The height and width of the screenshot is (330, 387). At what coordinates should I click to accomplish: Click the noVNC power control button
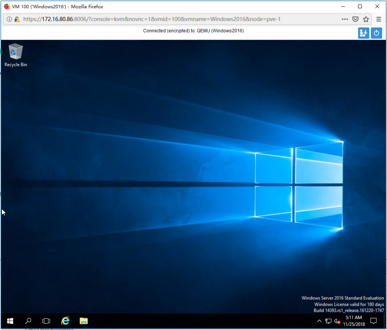pos(376,33)
